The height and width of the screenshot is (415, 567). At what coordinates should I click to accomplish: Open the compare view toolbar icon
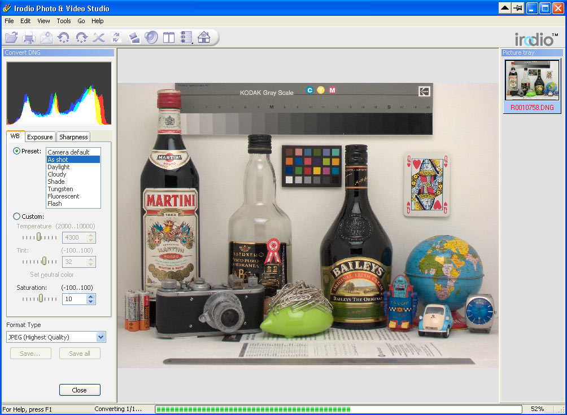point(169,38)
